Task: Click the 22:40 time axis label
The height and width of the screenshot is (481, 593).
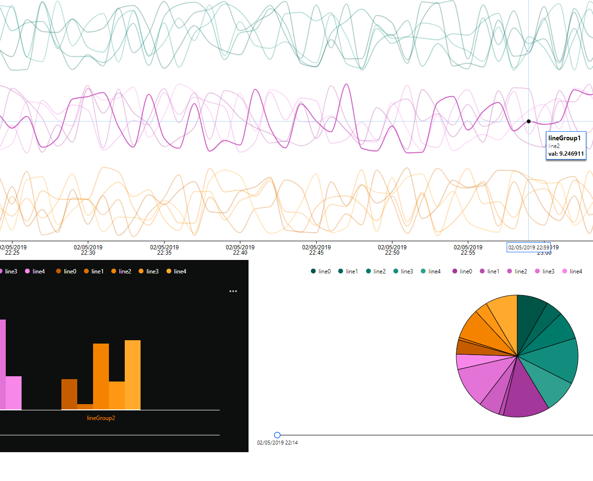Action: [x=240, y=250]
